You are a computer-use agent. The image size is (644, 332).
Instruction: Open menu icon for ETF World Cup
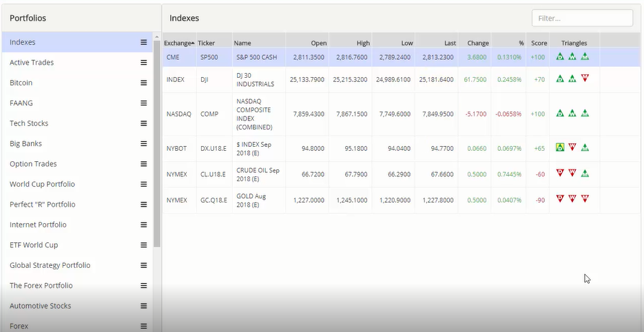click(144, 245)
